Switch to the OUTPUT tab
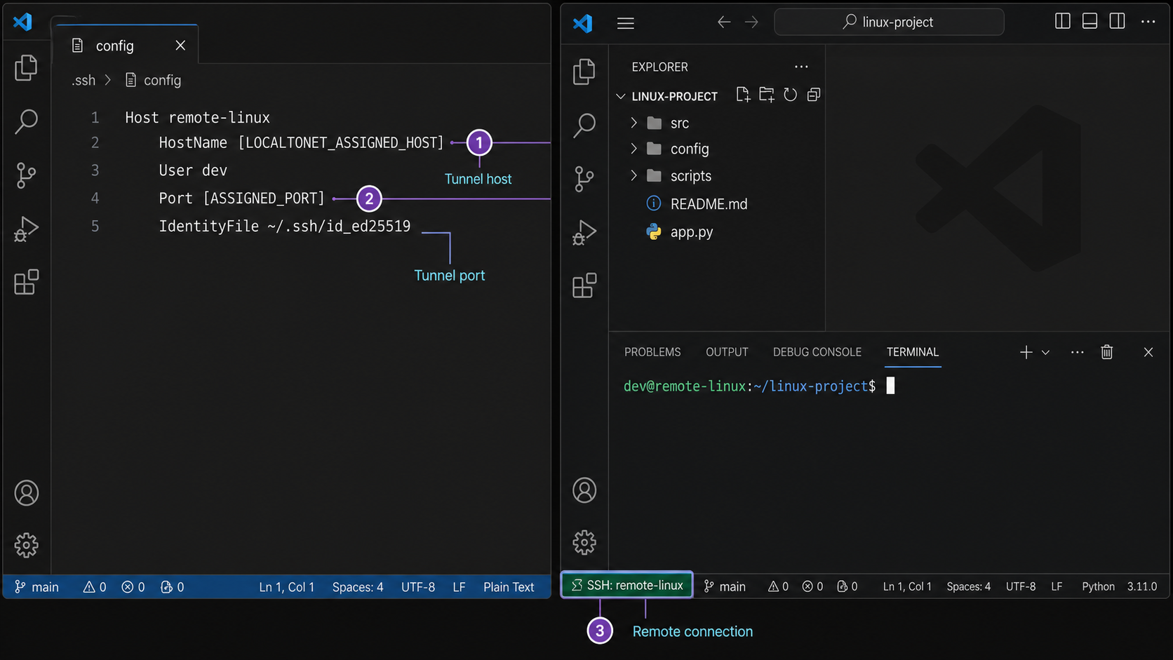This screenshot has width=1173, height=660. [727, 352]
